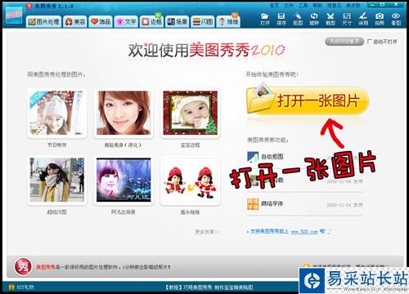This screenshot has height=294, width=409.
Task: Click the 旋转 (Rotate) toolbar icon
Action: click(314, 19)
